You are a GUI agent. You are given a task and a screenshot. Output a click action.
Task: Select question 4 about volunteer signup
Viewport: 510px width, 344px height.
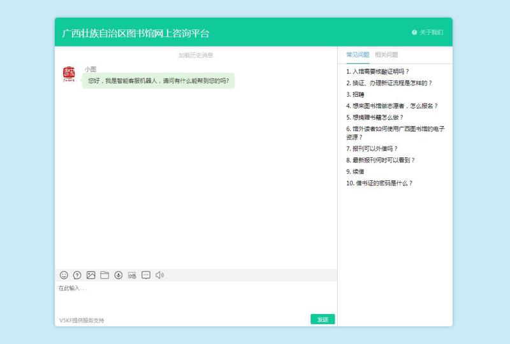click(392, 106)
